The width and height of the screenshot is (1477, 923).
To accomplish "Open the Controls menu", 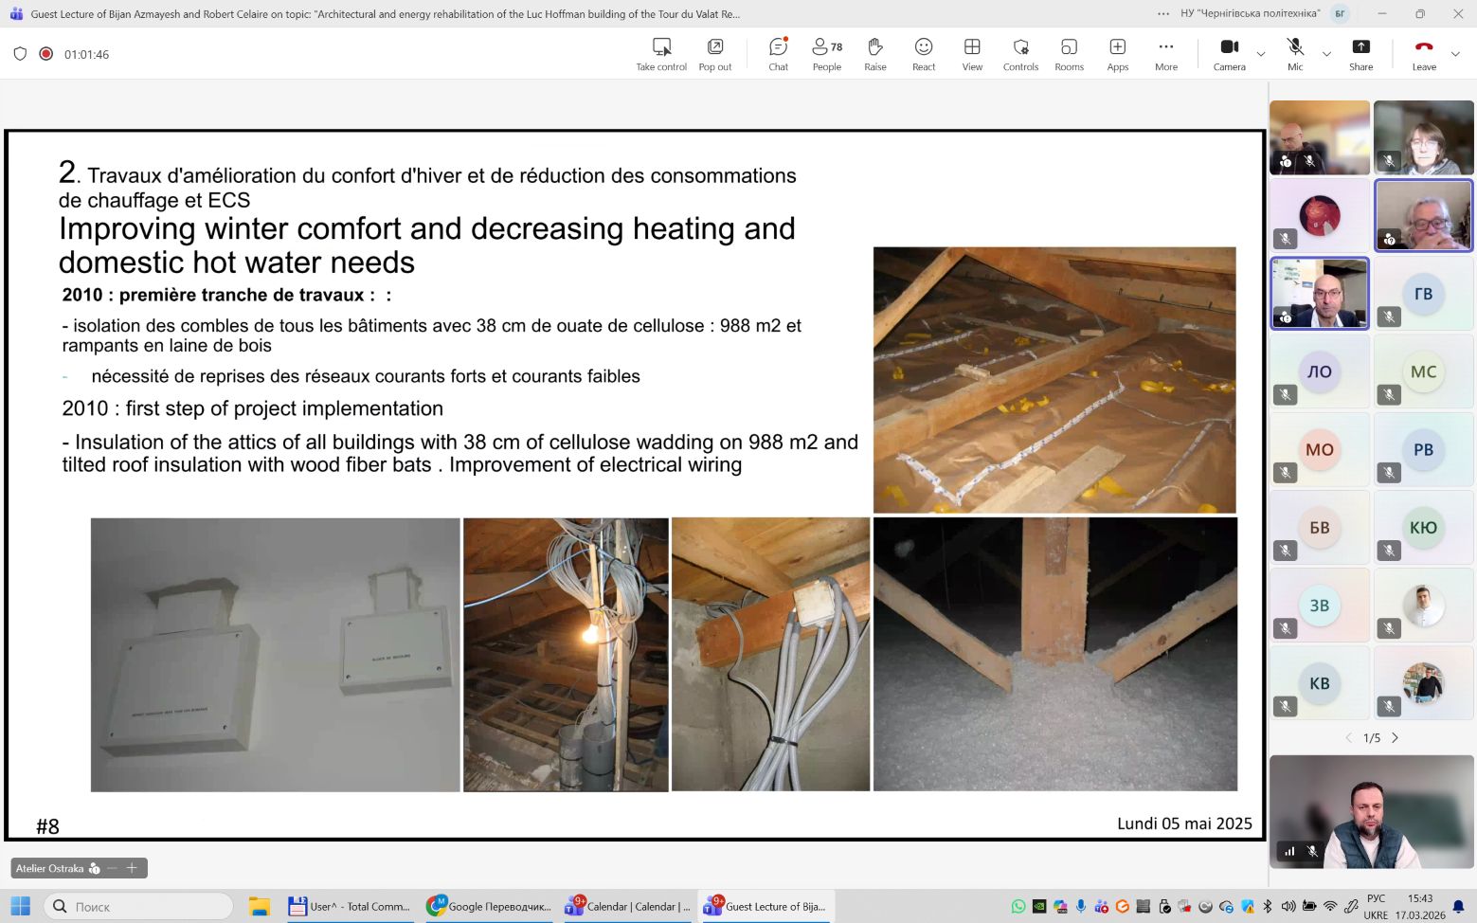I will point(1020,54).
